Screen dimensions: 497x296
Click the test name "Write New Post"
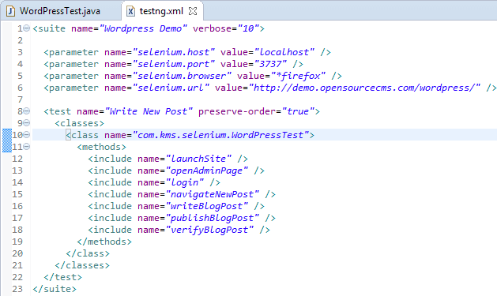(x=149, y=111)
